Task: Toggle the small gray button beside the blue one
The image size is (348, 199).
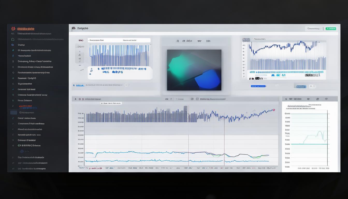Action: (x=312, y=86)
